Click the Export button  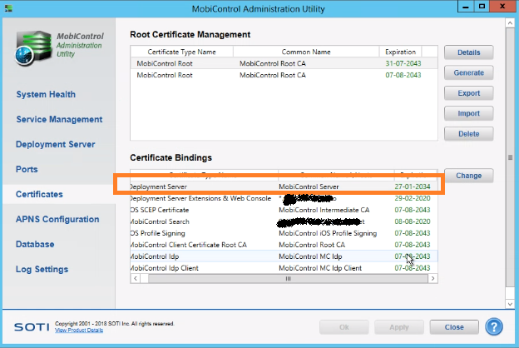tap(469, 92)
